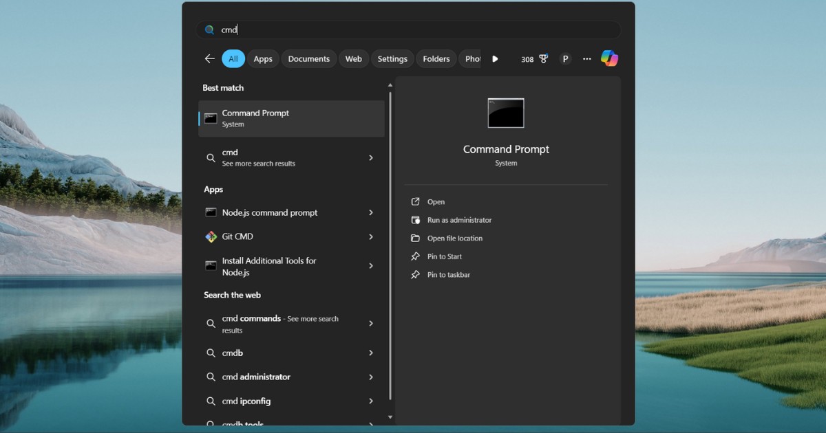Viewport: 826px width, 433px height.
Task: Select the Documents filter tab
Action: [x=308, y=59]
